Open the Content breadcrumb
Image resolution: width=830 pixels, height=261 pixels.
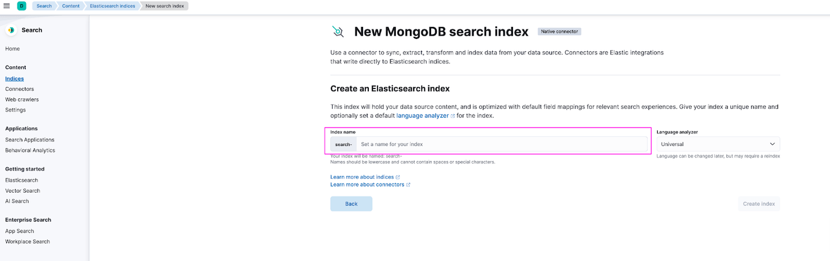(71, 6)
